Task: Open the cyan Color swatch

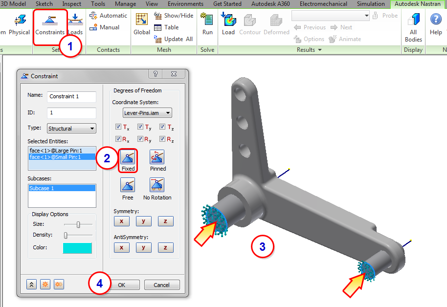Action: 77,248
